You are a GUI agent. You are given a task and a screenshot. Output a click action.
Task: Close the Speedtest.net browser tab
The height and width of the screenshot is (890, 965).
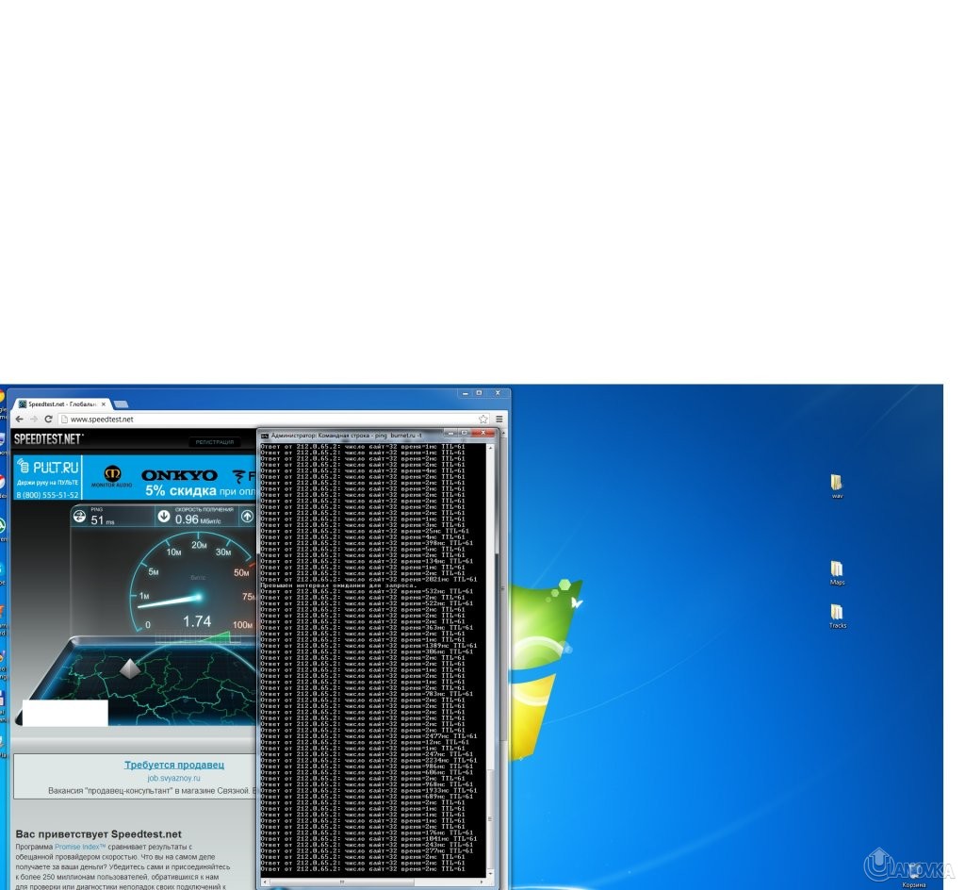(104, 404)
